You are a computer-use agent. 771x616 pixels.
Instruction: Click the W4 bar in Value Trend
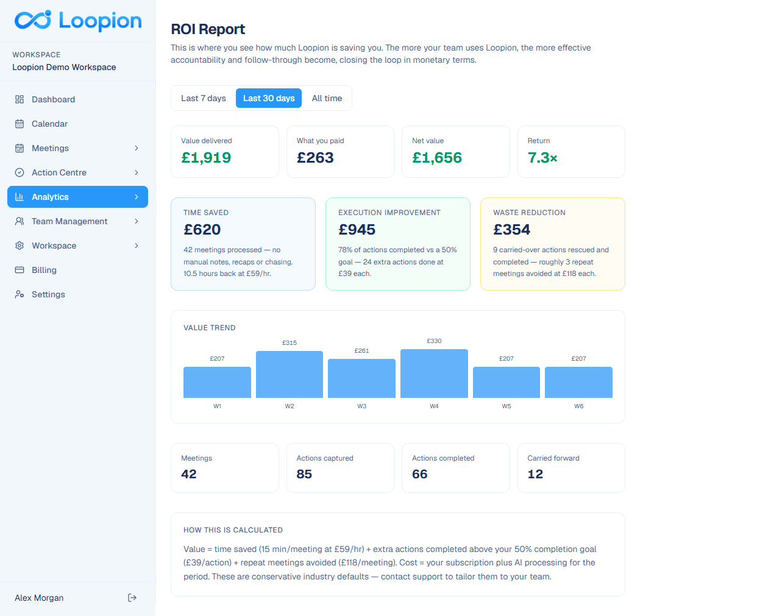pyautogui.click(x=434, y=373)
